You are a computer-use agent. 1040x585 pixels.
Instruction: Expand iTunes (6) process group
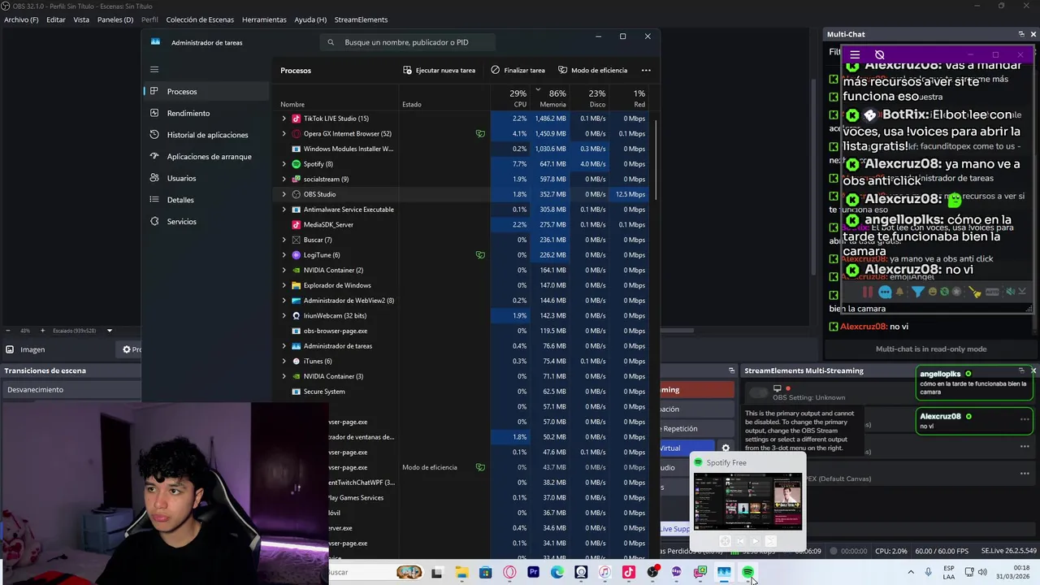[284, 361]
